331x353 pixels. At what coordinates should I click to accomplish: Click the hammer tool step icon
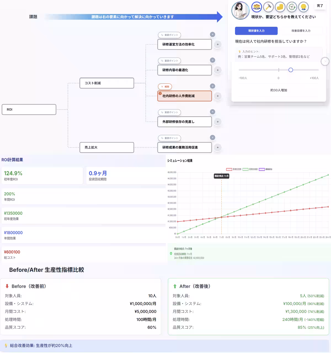[x=268, y=7]
